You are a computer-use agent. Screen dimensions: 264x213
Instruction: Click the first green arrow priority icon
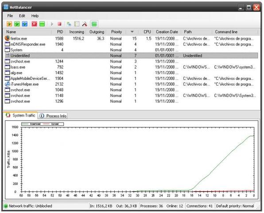[x=17, y=24]
